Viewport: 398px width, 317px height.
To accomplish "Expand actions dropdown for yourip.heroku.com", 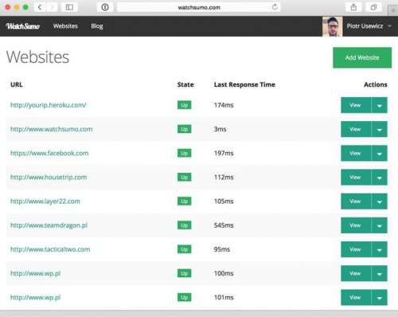I will [380, 105].
